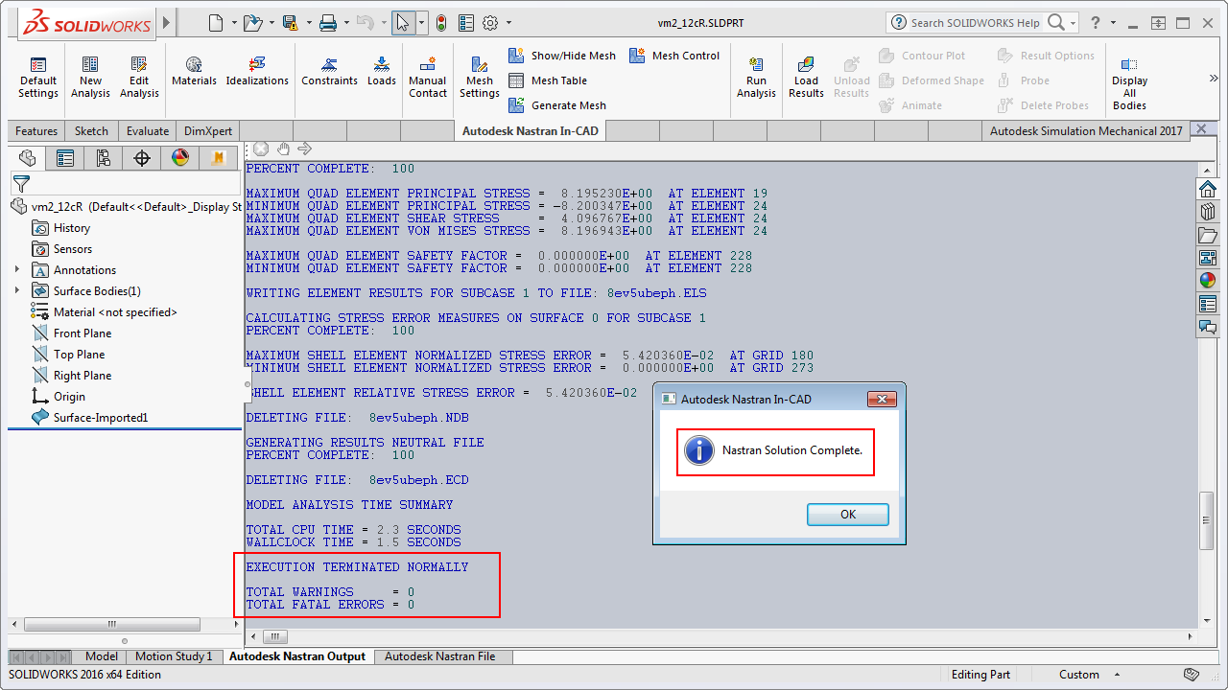Expand the Open dropdown arrow

pos(272,22)
